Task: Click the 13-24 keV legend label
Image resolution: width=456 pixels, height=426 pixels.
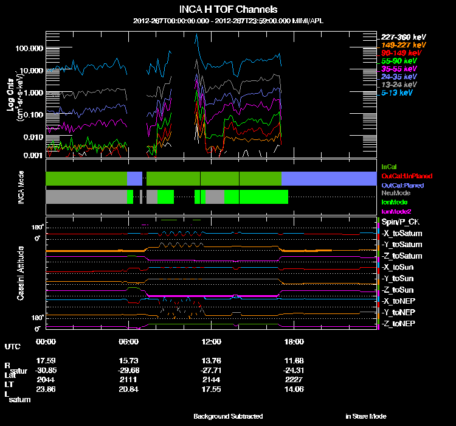Action: [399, 85]
